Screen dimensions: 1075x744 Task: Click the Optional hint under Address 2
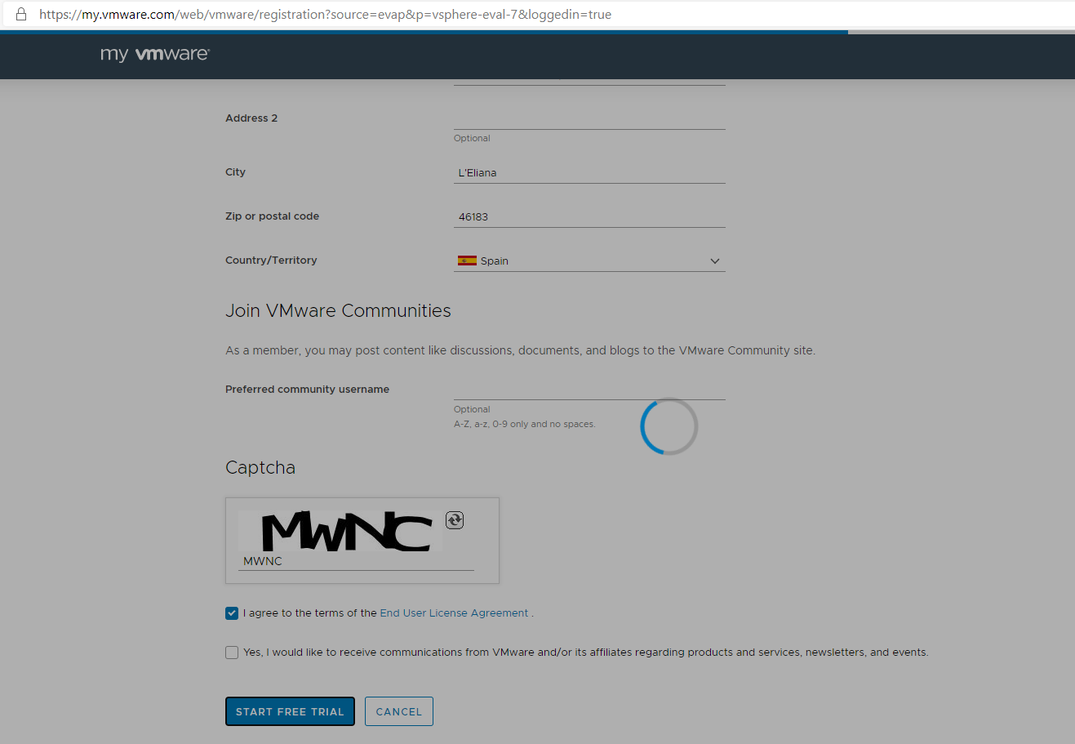(x=472, y=138)
